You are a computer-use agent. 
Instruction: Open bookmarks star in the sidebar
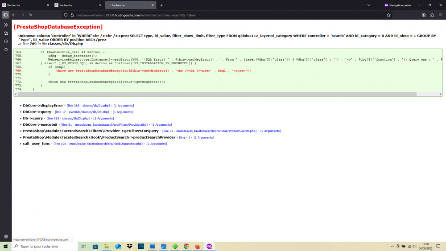6,50
